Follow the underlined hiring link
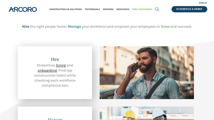214x120 pixels. pyautogui.click(x=61, y=65)
